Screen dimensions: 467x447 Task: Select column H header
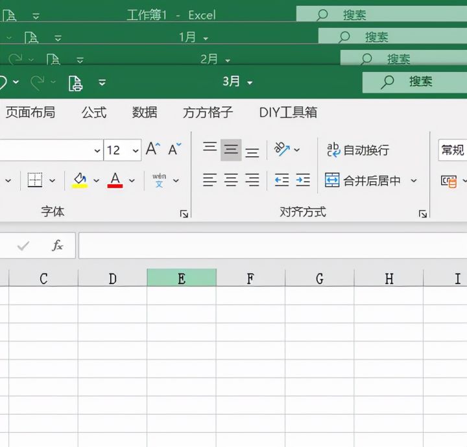pos(389,278)
